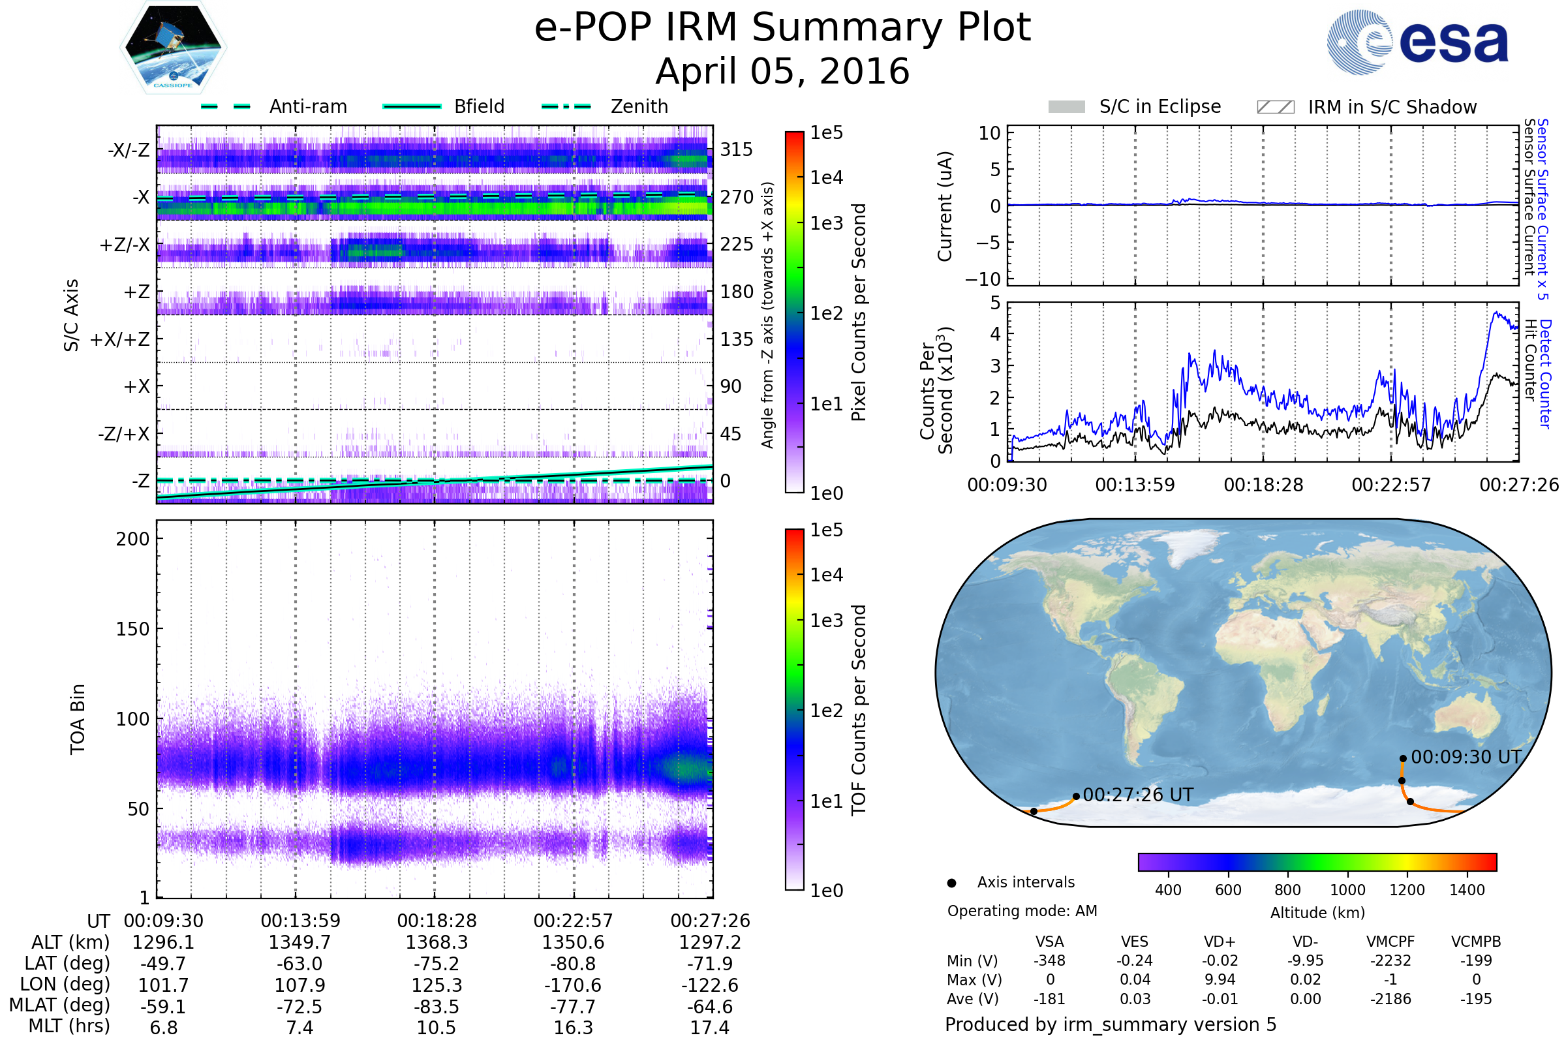The width and height of the screenshot is (1566, 1044).
Task: Click the Detect Counter blue axis label
Action: [x=1546, y=373]
